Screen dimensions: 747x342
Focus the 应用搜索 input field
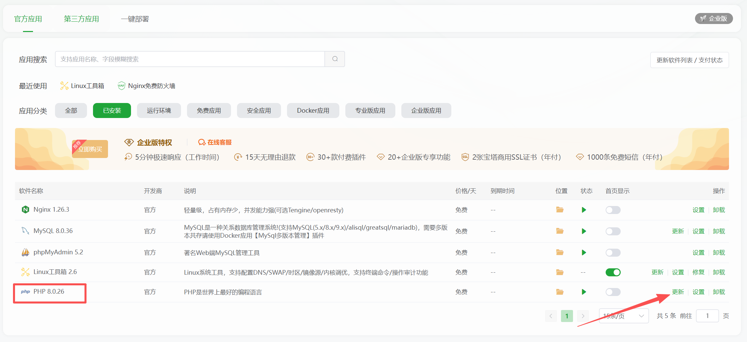190,59
